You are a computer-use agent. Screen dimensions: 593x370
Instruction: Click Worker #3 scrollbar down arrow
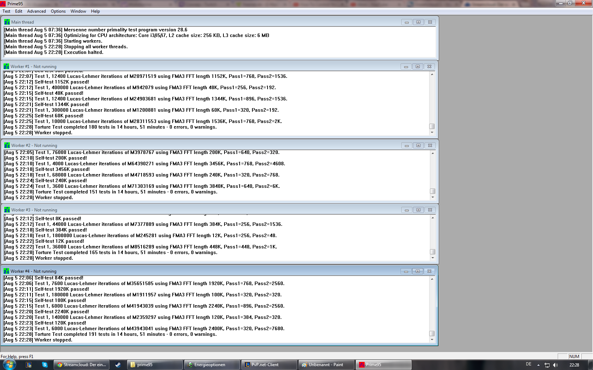(x=432, y=258)
